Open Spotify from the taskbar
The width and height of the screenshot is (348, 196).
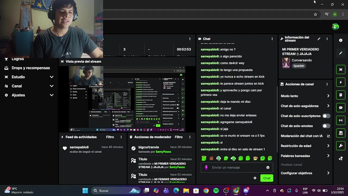(216, 191)
